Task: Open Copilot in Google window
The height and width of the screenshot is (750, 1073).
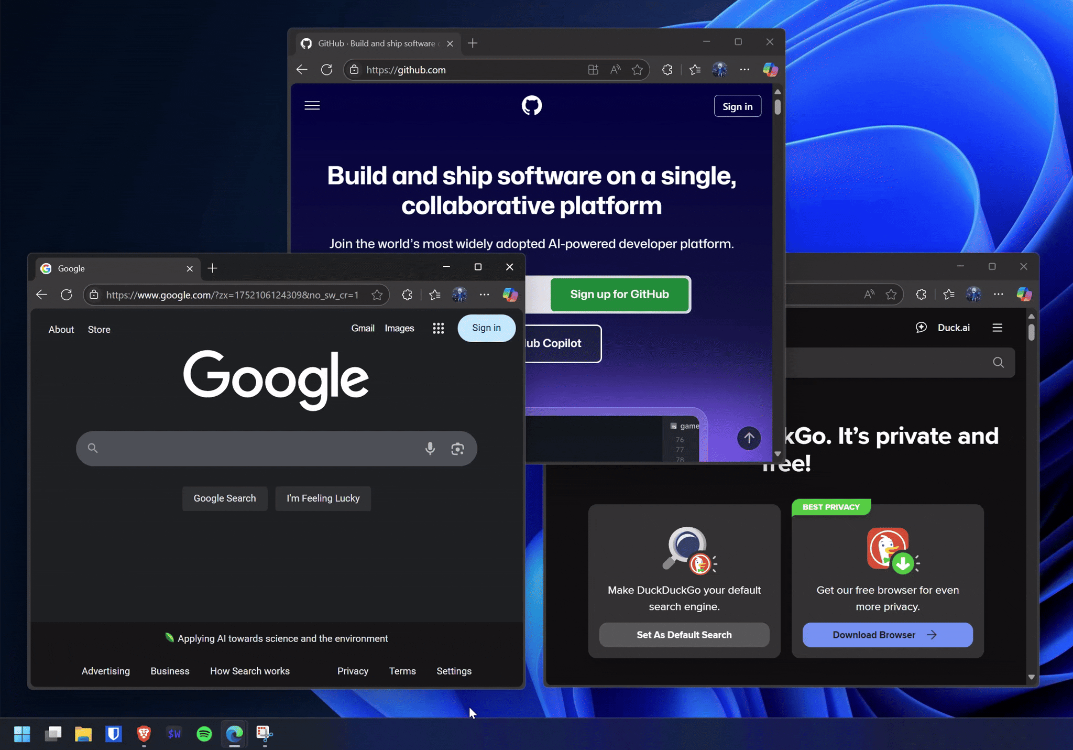Action: coord(510,295)
